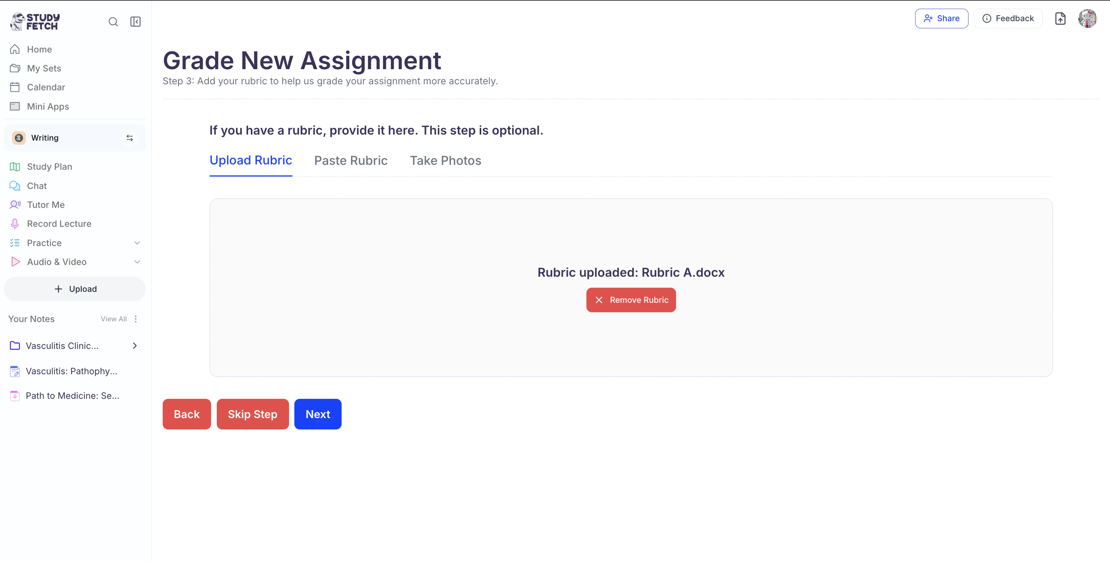Open Your Notes three-dot options menu
The width and height of the screenshot is (1110, 561).
coord(136,319)
